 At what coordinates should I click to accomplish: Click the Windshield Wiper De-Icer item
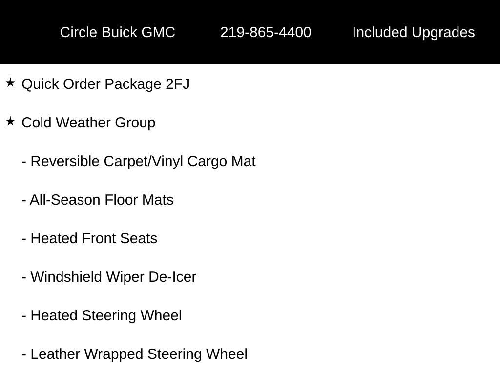(x=113, y=277)
